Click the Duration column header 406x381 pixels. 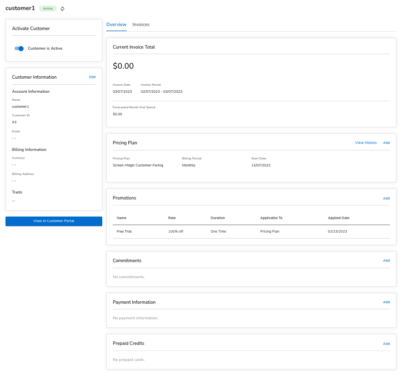pos(218,218)
